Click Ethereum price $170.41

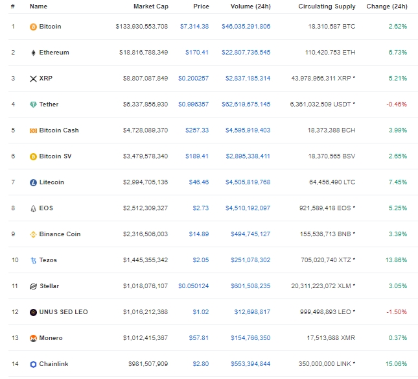[x=197, y=53]
